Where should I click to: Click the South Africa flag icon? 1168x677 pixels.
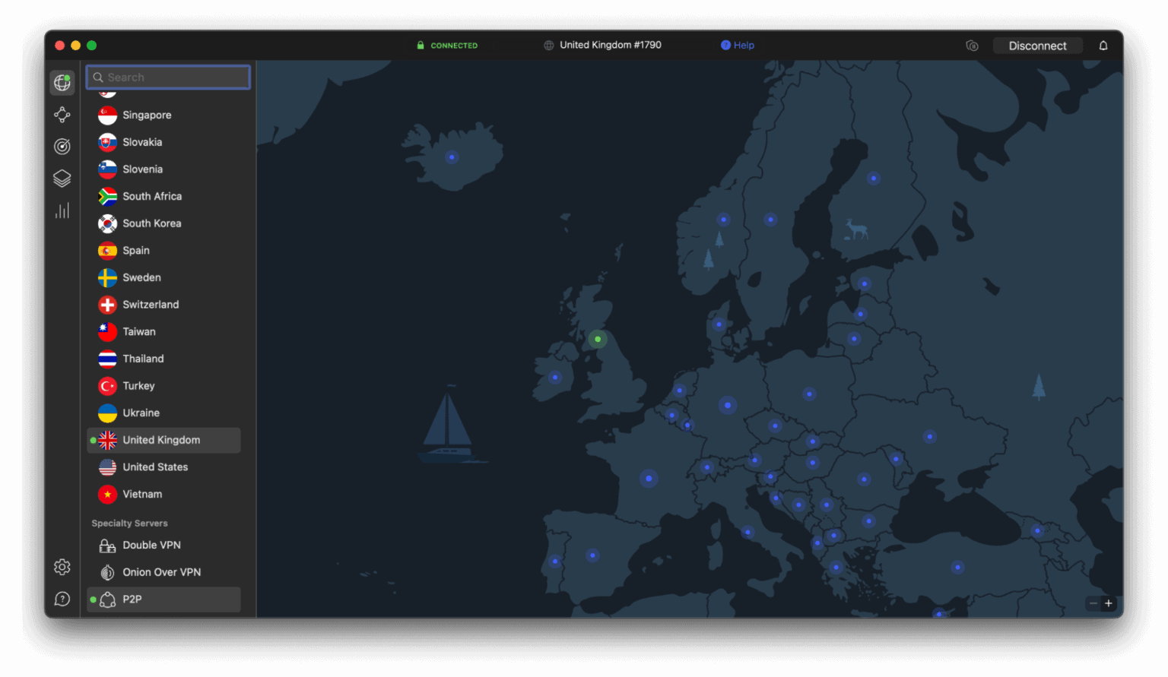coord(107,196)
